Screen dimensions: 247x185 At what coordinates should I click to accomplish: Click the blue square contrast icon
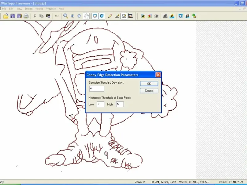coord(181,16)
